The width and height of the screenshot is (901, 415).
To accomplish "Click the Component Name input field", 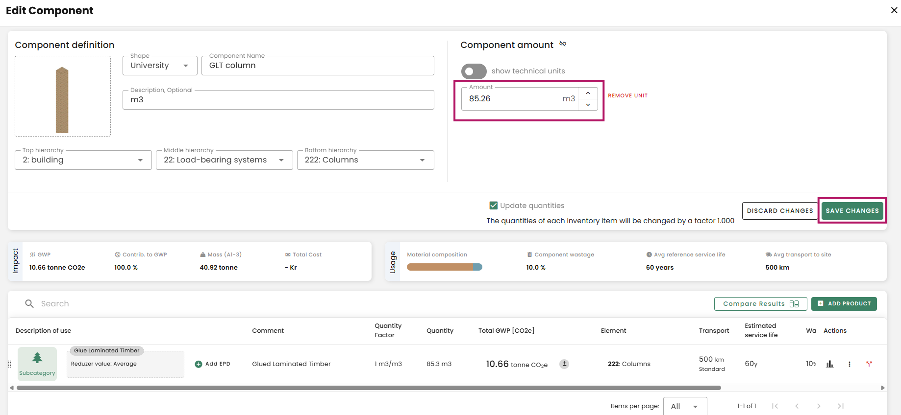I will [x=318, y=66].
